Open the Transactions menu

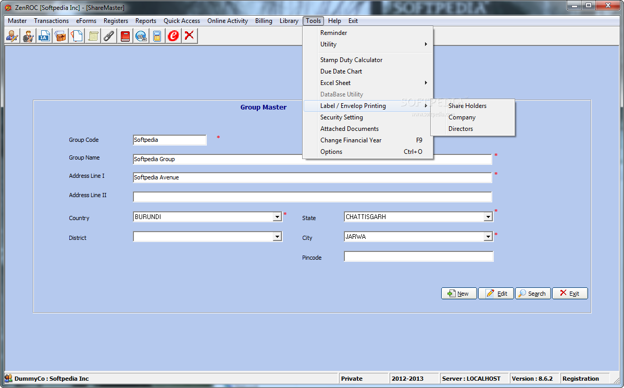coord(52,21)
